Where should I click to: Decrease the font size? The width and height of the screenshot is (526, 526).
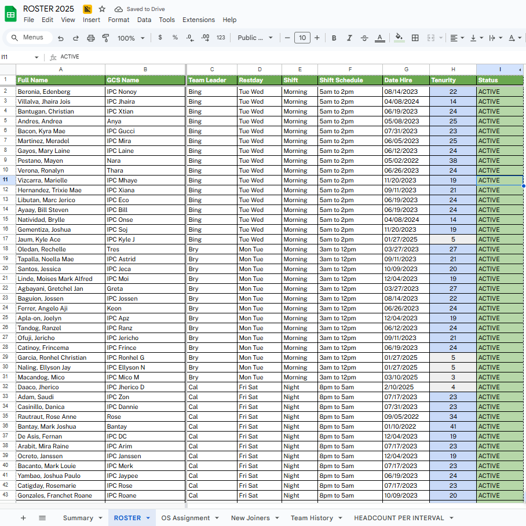tap(287, 38)
